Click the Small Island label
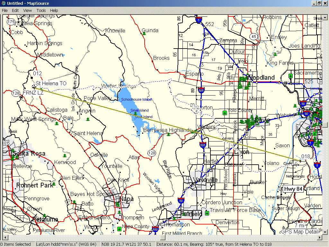 pos(139,110)
